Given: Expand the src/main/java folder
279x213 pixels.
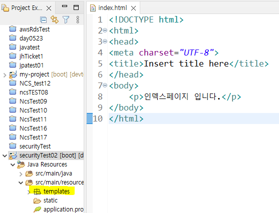Looking at the screenshot, I should [x=21, y=174].
